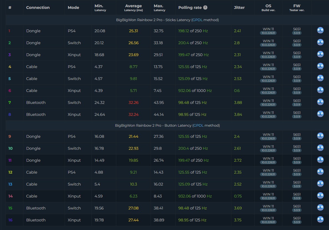Click polling rate 932.06 of 1000 Hz in row 6
This screenshot has width=329, height=230.
point(195,91)
